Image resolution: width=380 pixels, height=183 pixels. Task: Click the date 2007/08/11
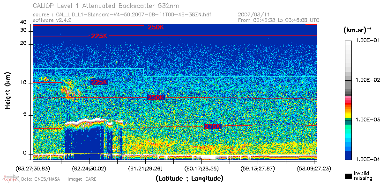tap(254, 15)
